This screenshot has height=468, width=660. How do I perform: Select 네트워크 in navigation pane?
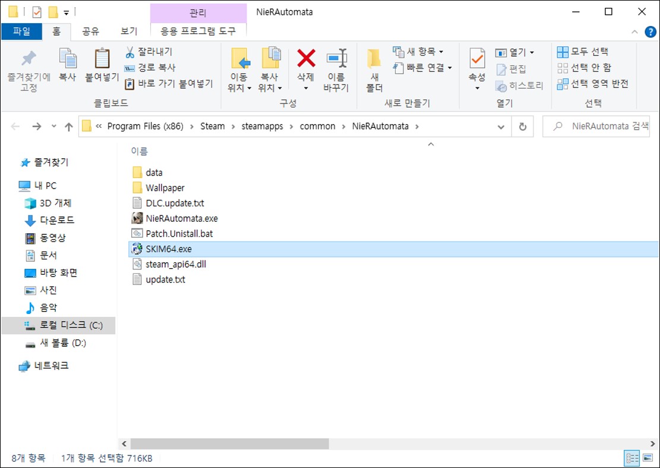coord(44,366)
